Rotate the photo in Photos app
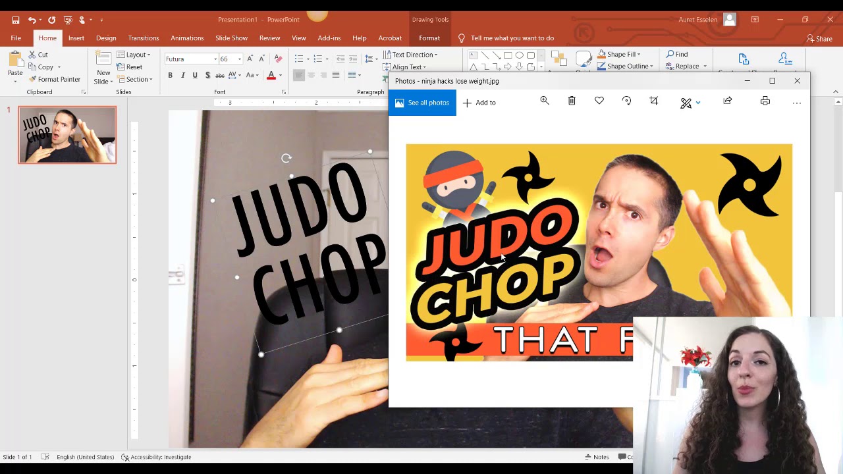843x474 pixels. click(626, 101)
